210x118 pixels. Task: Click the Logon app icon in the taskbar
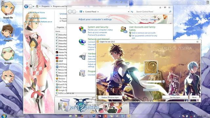[x=129, y=116]
